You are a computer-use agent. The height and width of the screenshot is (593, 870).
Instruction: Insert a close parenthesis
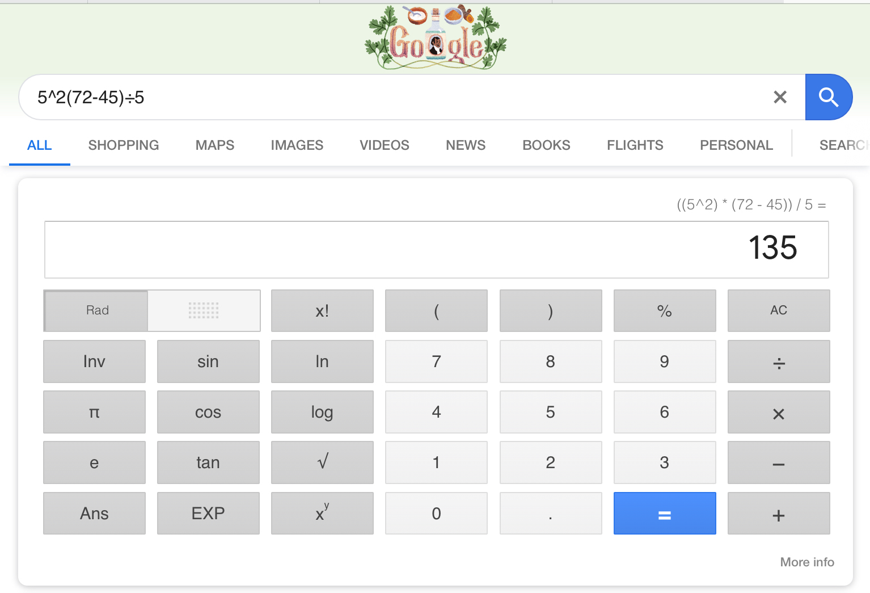click(x=551, y=310)
